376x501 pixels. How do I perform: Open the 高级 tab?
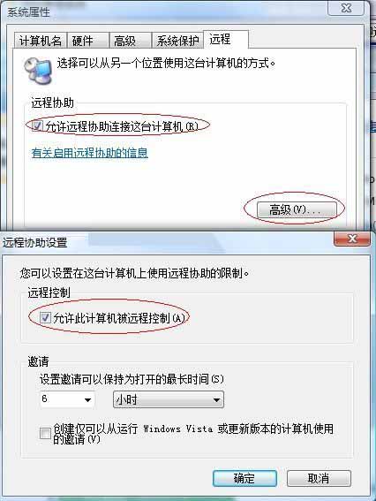(x=131, y=41)
